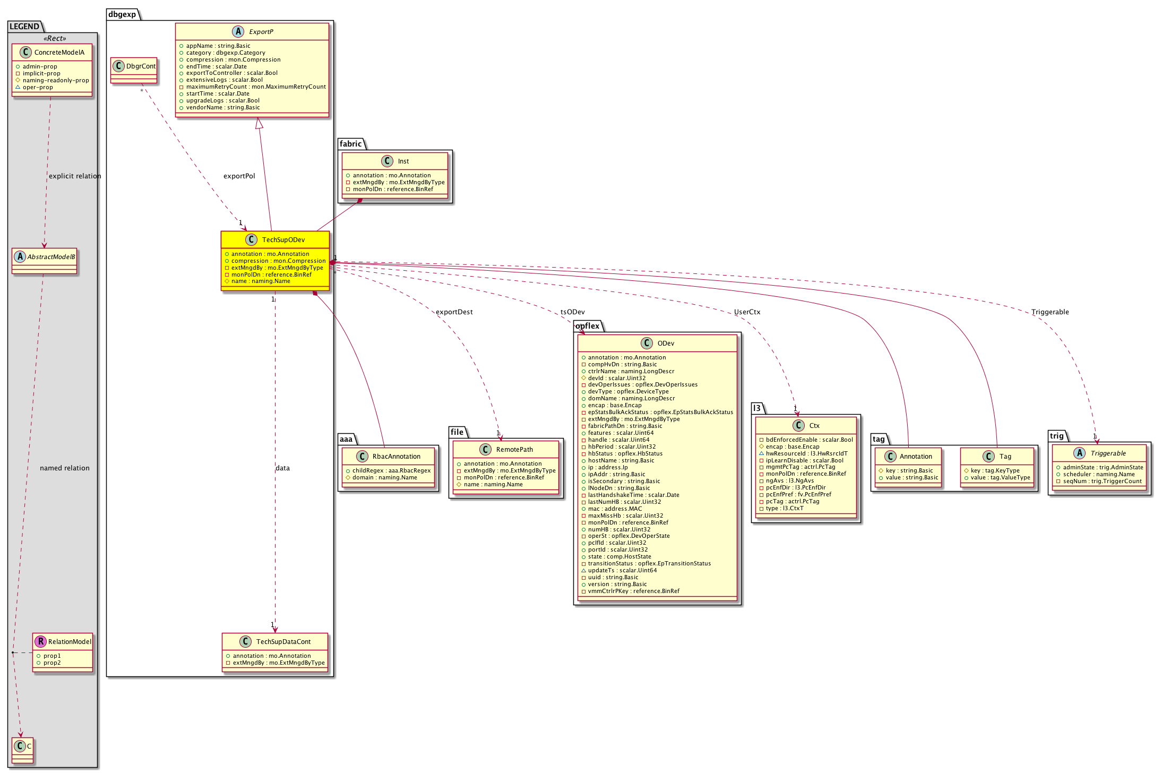The width and height of the screenshot is (1162, 773).
Task: Click the RelationModel 'R' icon in legend
Action: [40, 641]
